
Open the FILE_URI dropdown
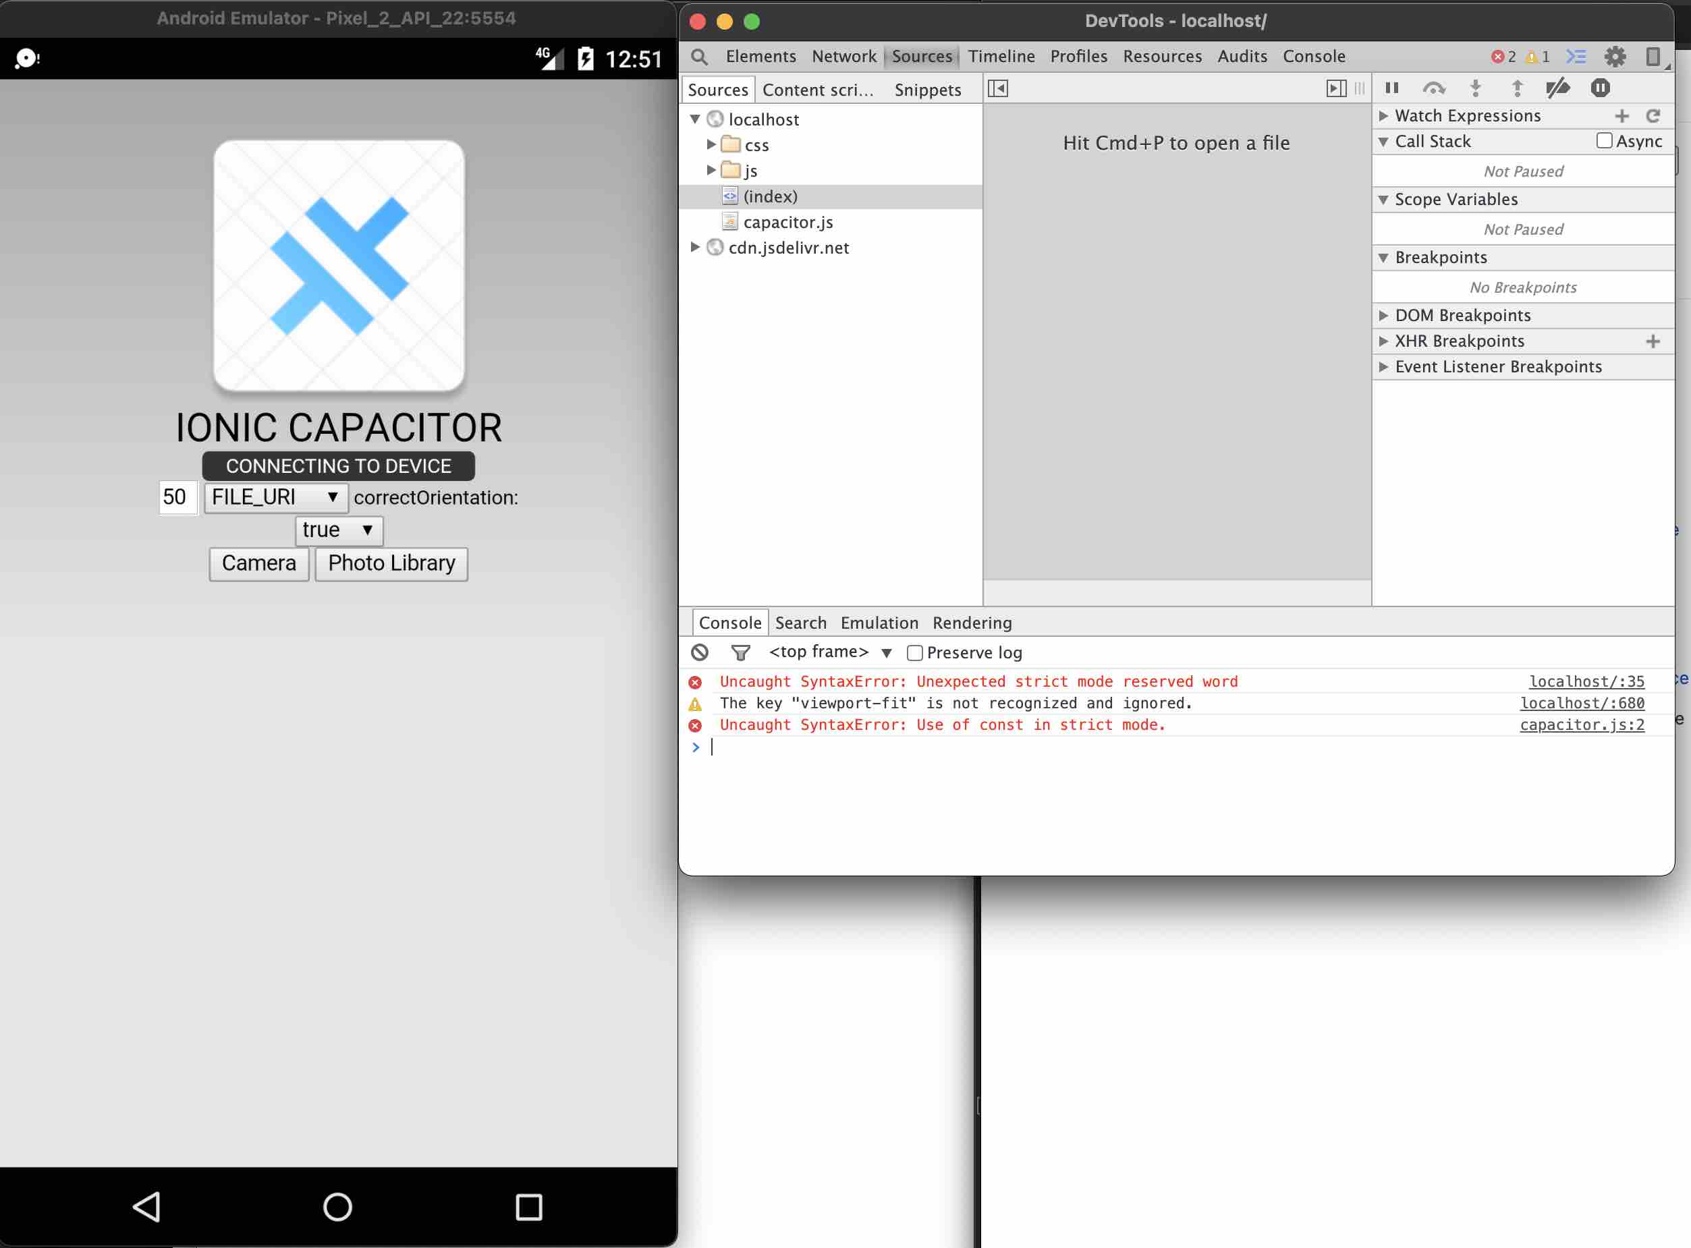click(x=276, y=497)
